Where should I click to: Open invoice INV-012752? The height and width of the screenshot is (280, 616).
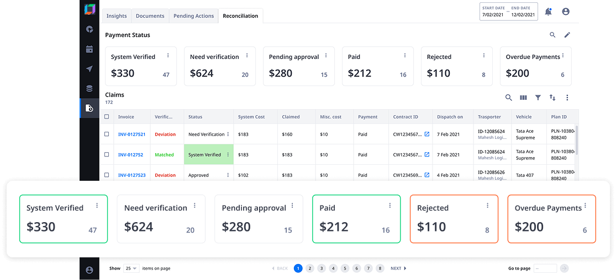[x=130, y=154]
